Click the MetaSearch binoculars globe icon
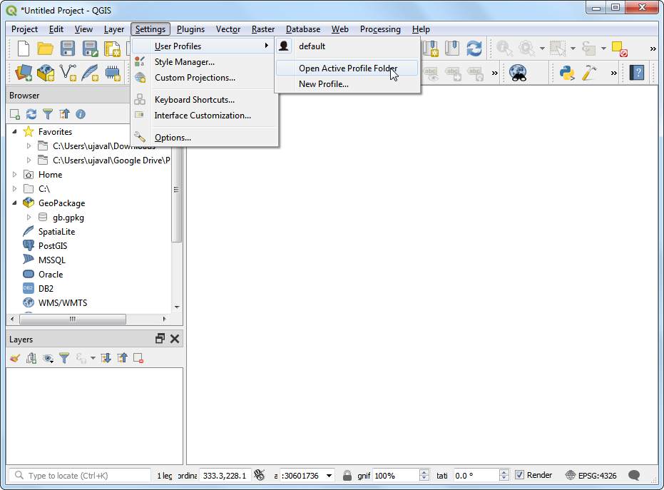The width and height of the screenshot is (664, 490). click(518, 73)
